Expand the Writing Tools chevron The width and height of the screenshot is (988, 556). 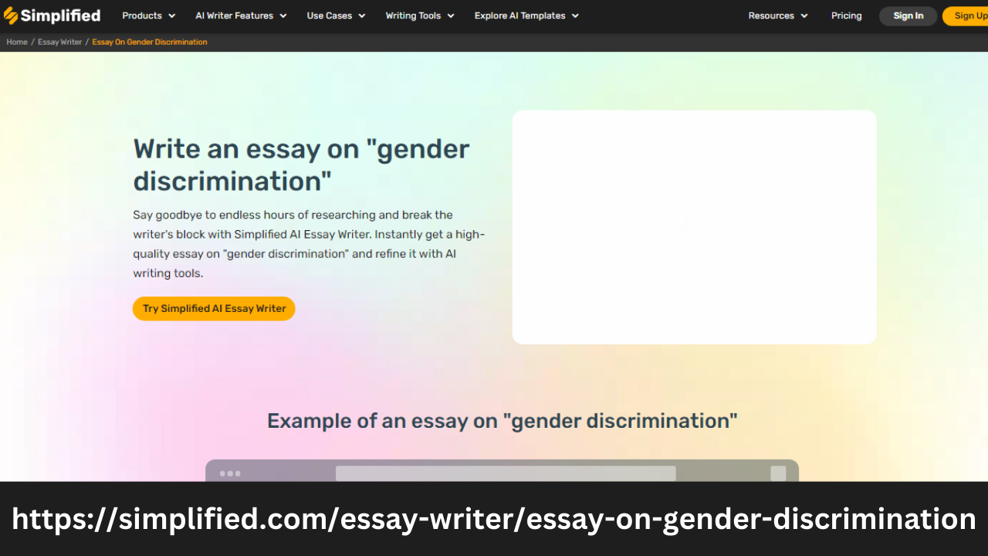tap(450, 16)
